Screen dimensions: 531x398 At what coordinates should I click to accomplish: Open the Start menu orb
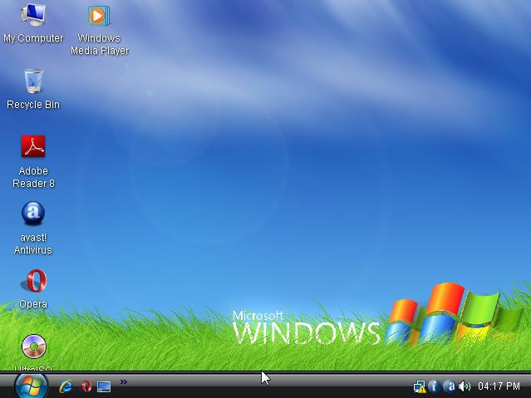click(31, 386)
